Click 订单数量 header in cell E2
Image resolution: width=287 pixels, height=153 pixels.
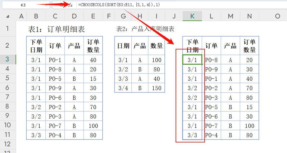click(x=93, y=46)
